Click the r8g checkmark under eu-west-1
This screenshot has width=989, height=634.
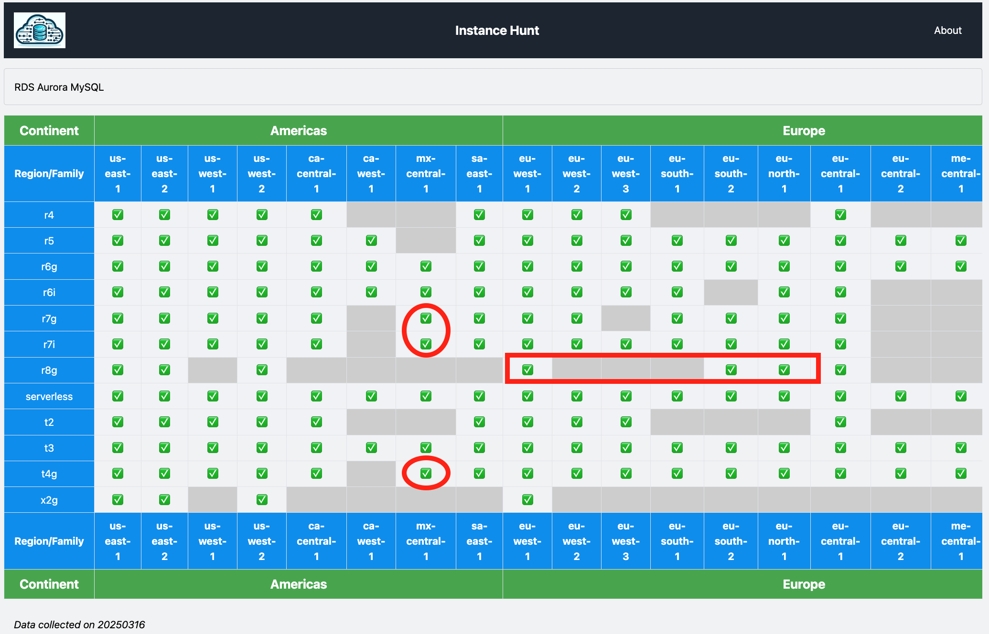[527, 370]
